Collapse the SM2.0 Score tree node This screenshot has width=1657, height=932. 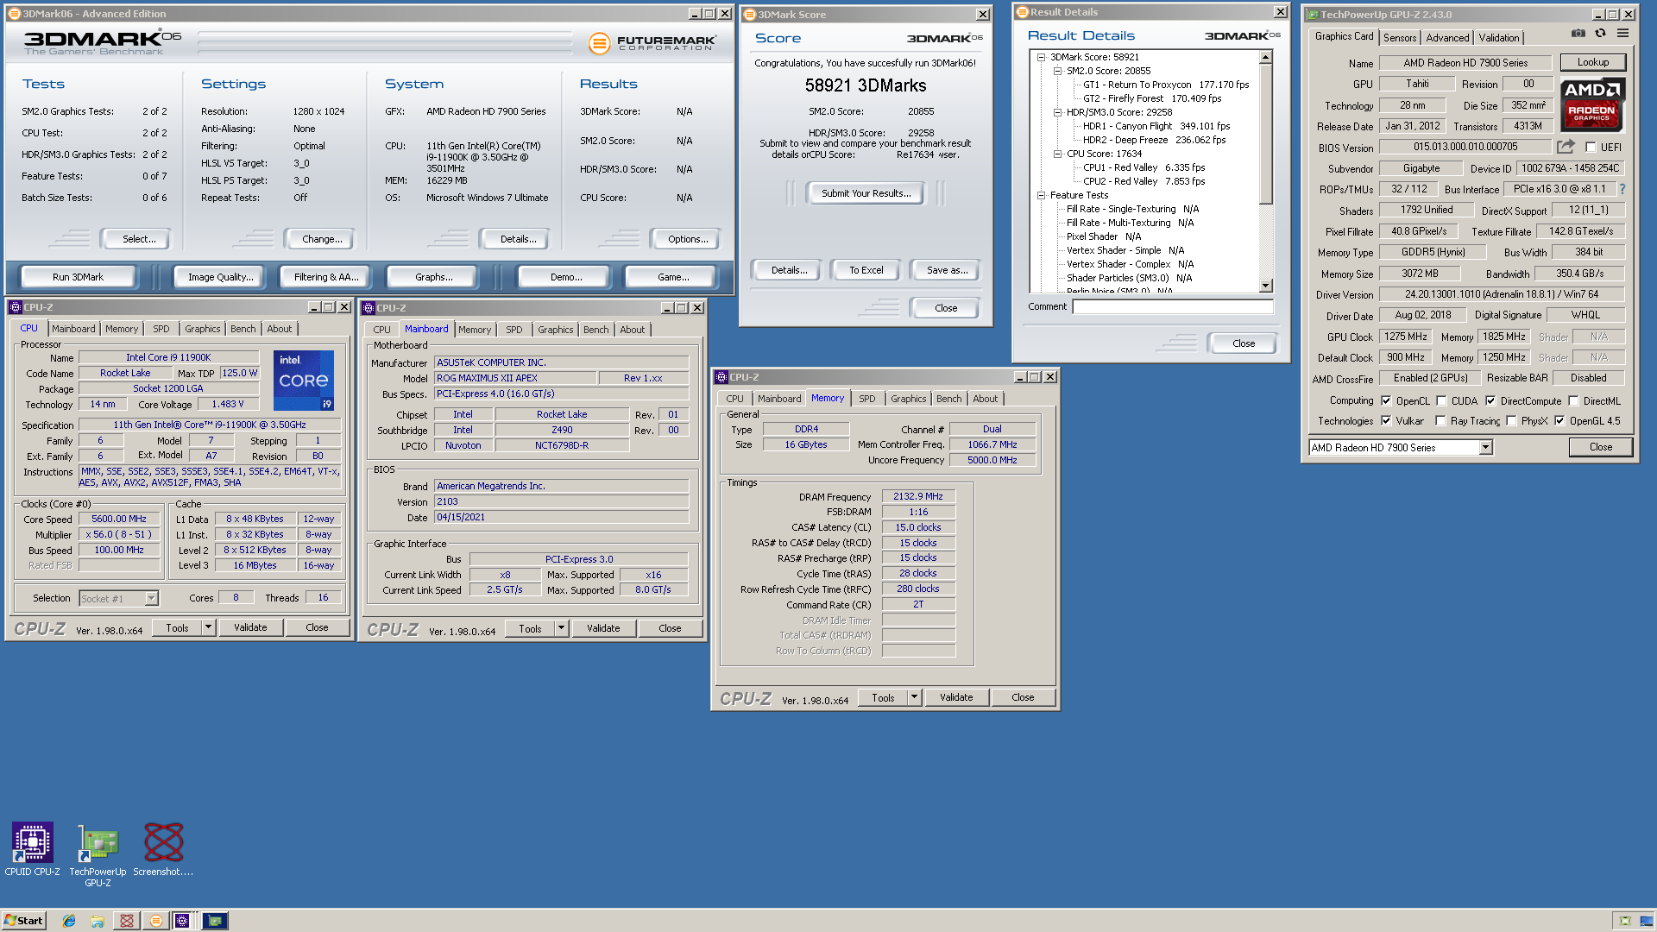point(1057,71)
